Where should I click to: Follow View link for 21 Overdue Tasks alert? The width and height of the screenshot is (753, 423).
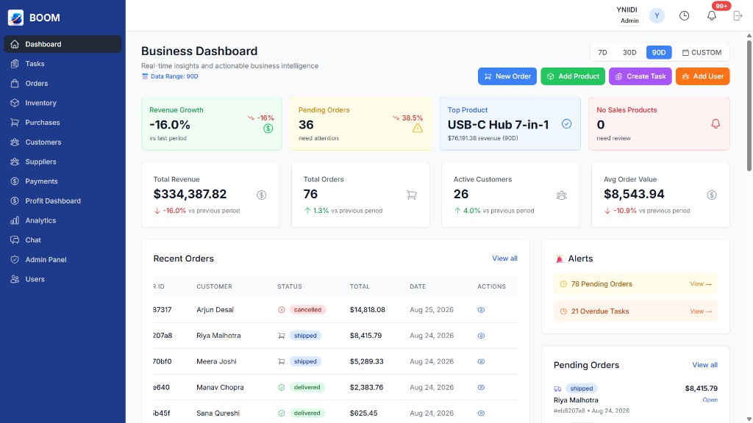click(701, 311)
